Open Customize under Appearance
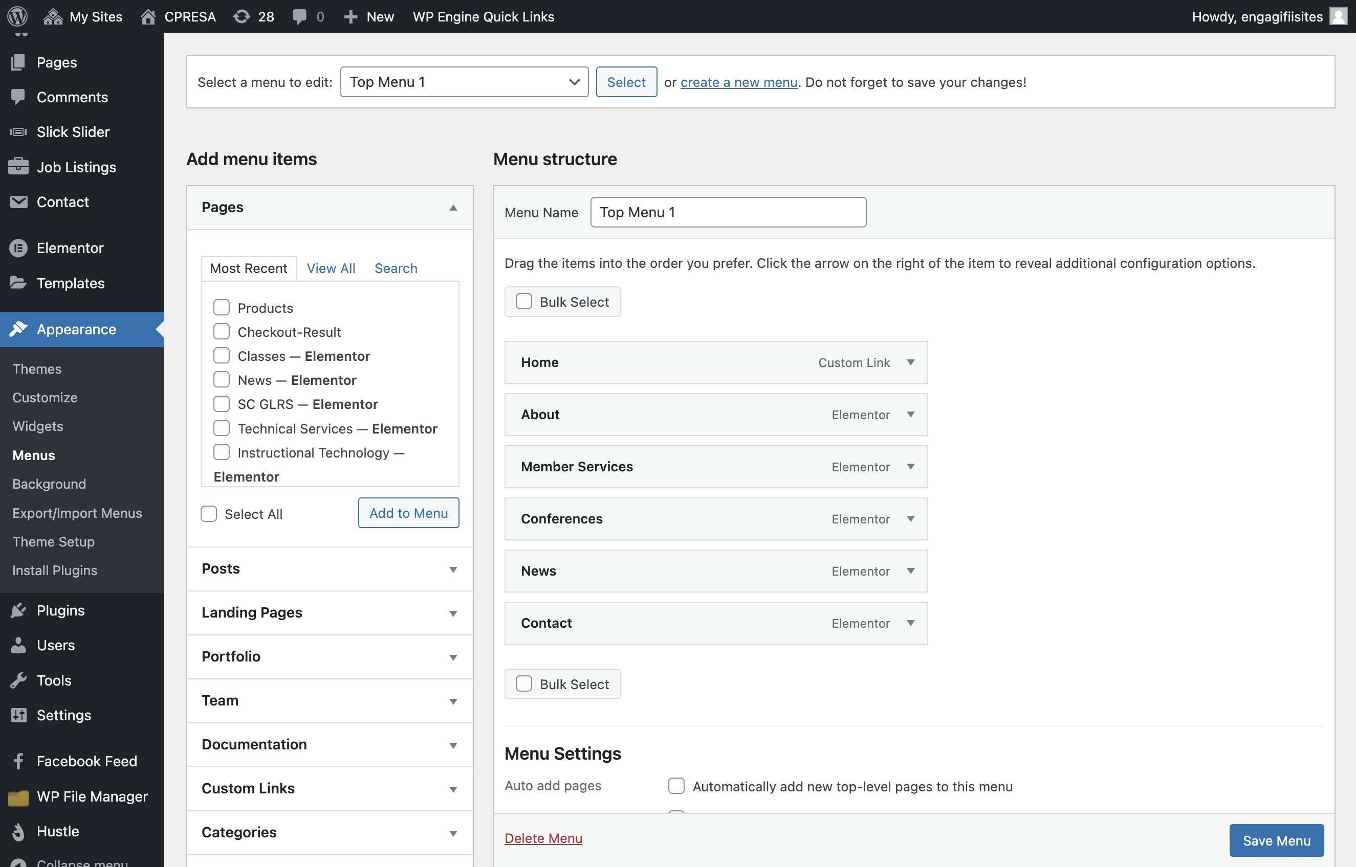 (x=45, y=398)
